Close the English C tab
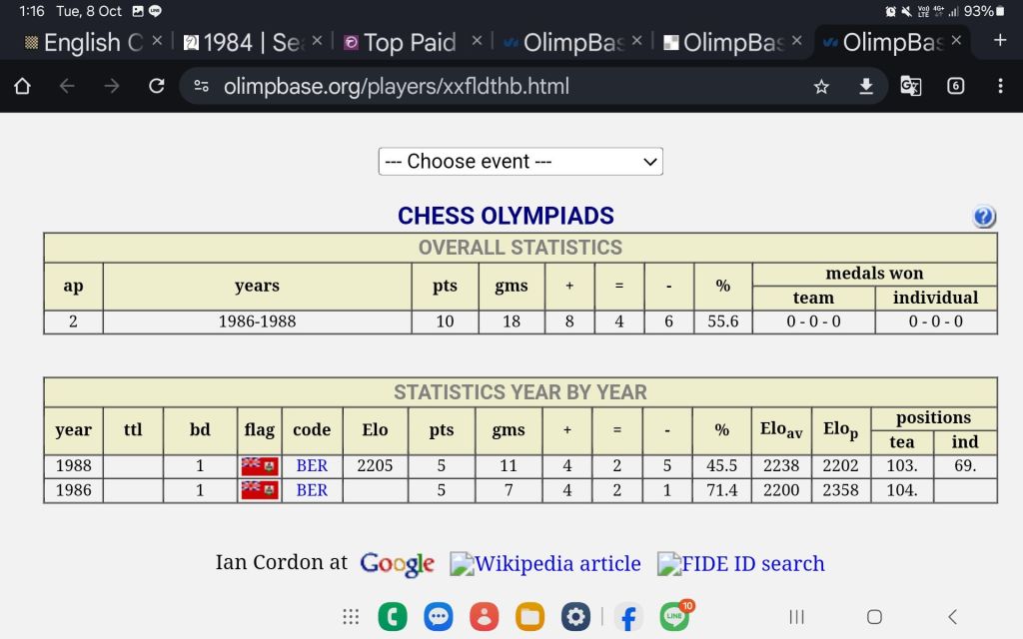Image resolution: width=1023 pixels, height=639 pixels. pos(157,41)
